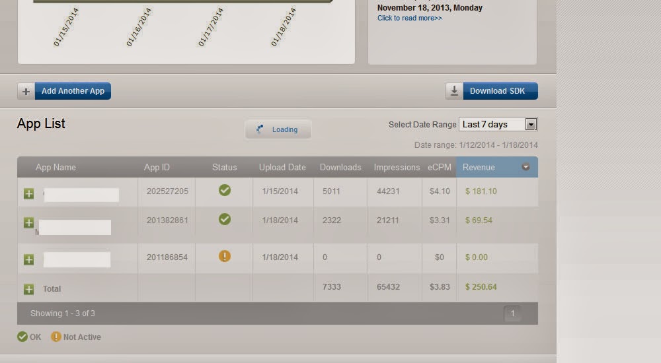Click the Loading spinner indicator
The image size is (661, 363).
[260, 129]
